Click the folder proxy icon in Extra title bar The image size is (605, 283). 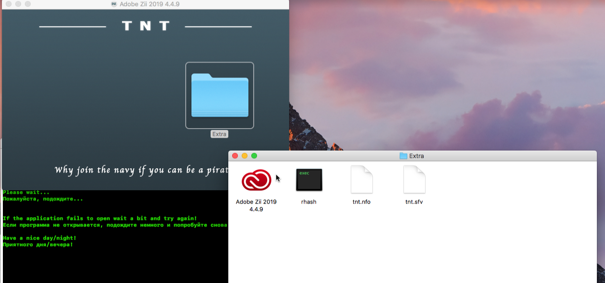click(403, 156)
